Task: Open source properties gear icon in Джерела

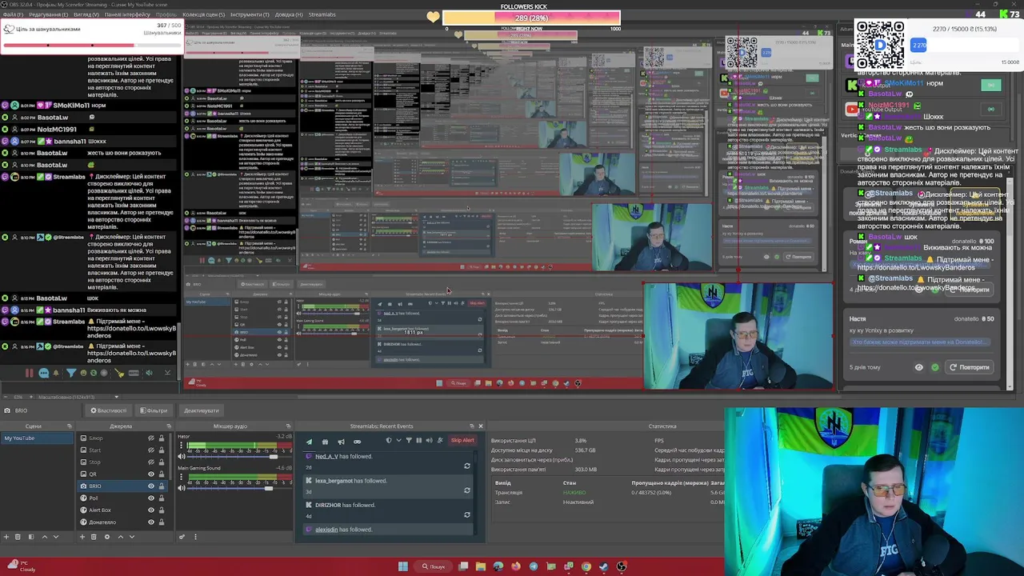Action: click(107, 537)
